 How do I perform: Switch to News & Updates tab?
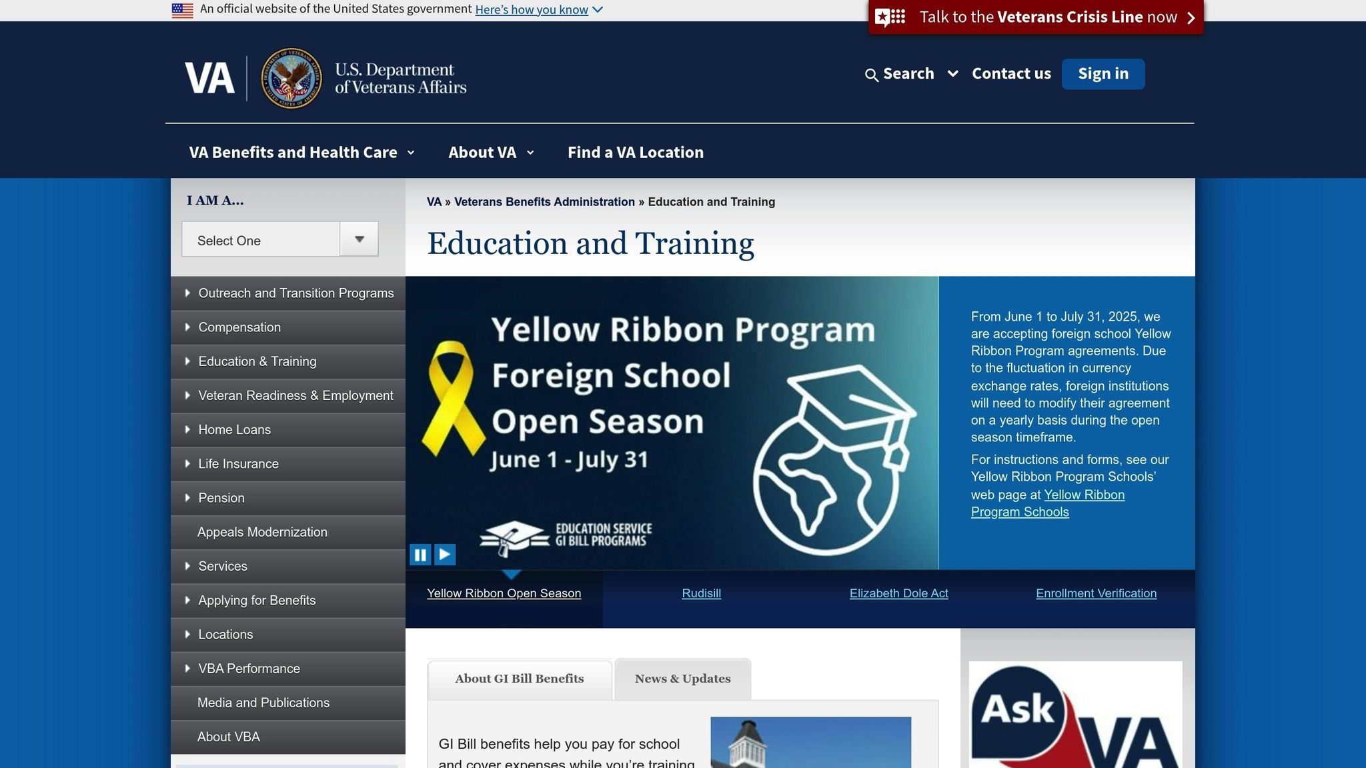(682, 679)
